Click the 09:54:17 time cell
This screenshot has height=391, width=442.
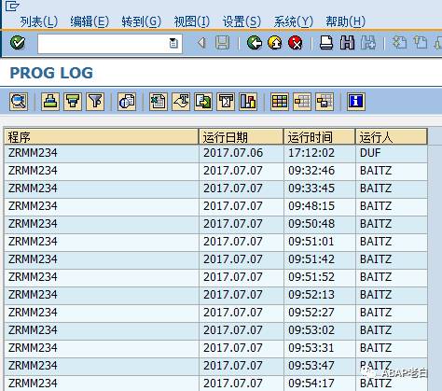tap(319, 384)
